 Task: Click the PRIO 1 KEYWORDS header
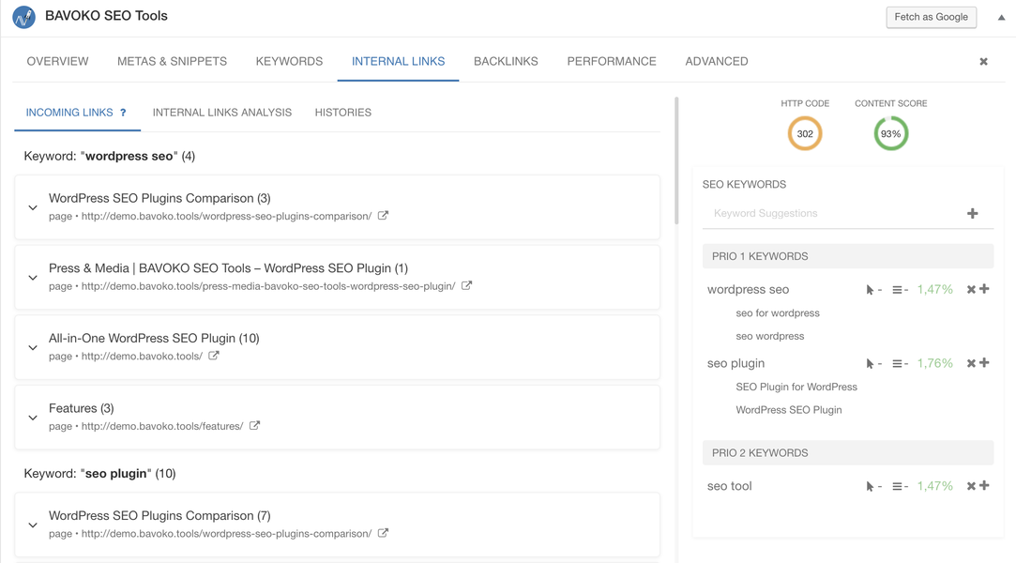(847, 256)
